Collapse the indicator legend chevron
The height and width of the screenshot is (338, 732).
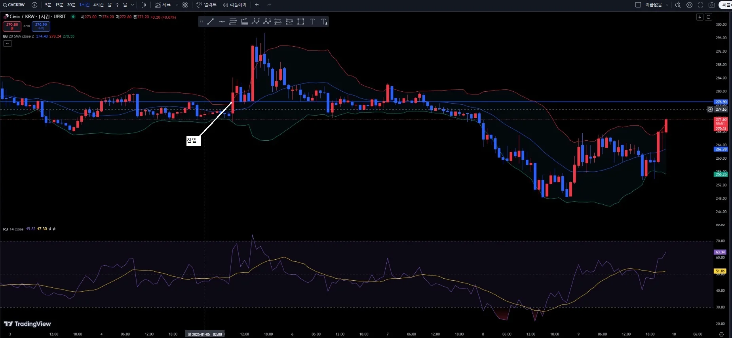tap(8, 43)
